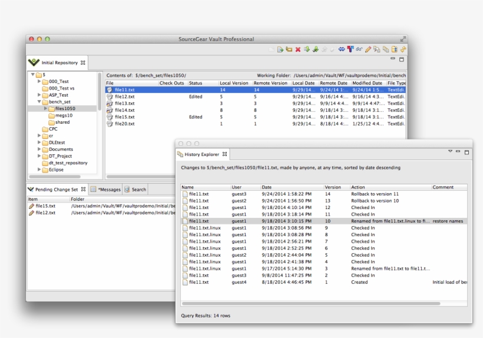Image resolution: width=483 pixels, height=338 pixels.
Task: Select the megs10 folder in the tree
Action: [61, 115]
